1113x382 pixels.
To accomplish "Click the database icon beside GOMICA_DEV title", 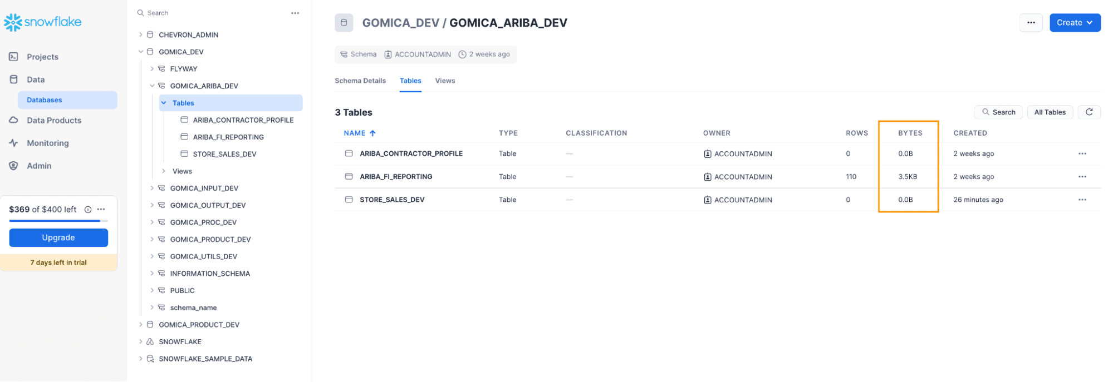I will (x=344, y=23).
